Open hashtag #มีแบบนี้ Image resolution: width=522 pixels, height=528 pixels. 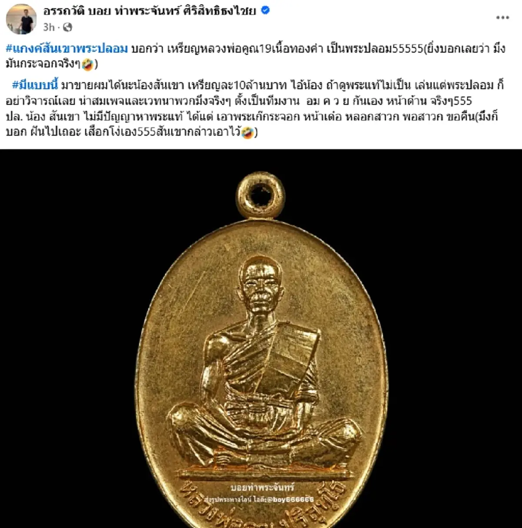click(x=35, y=85)
